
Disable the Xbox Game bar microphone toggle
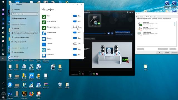(x=75, y=21)
